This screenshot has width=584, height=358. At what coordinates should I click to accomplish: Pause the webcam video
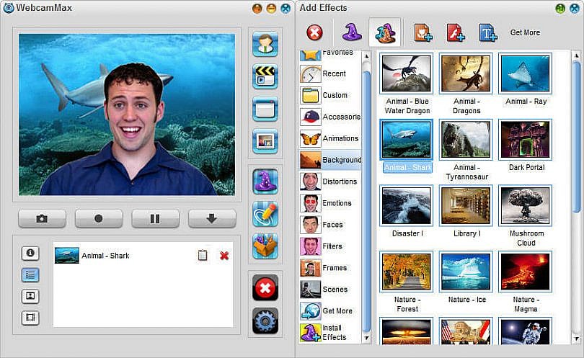point(155,218)
